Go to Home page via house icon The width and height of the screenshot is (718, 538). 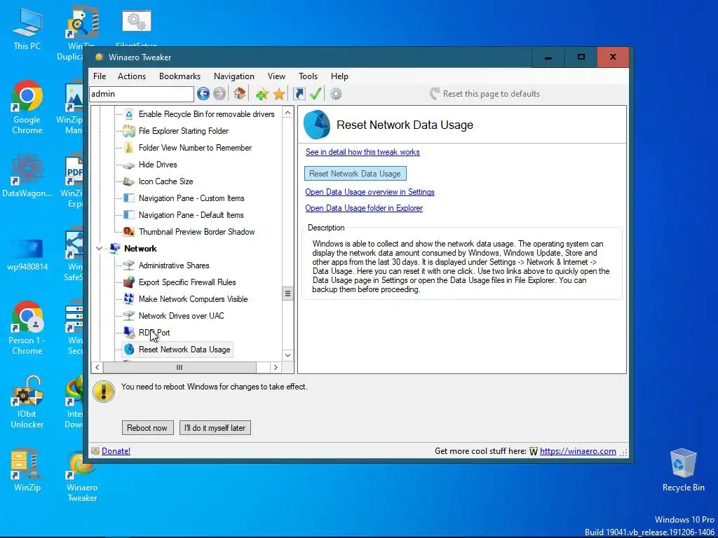239,93
